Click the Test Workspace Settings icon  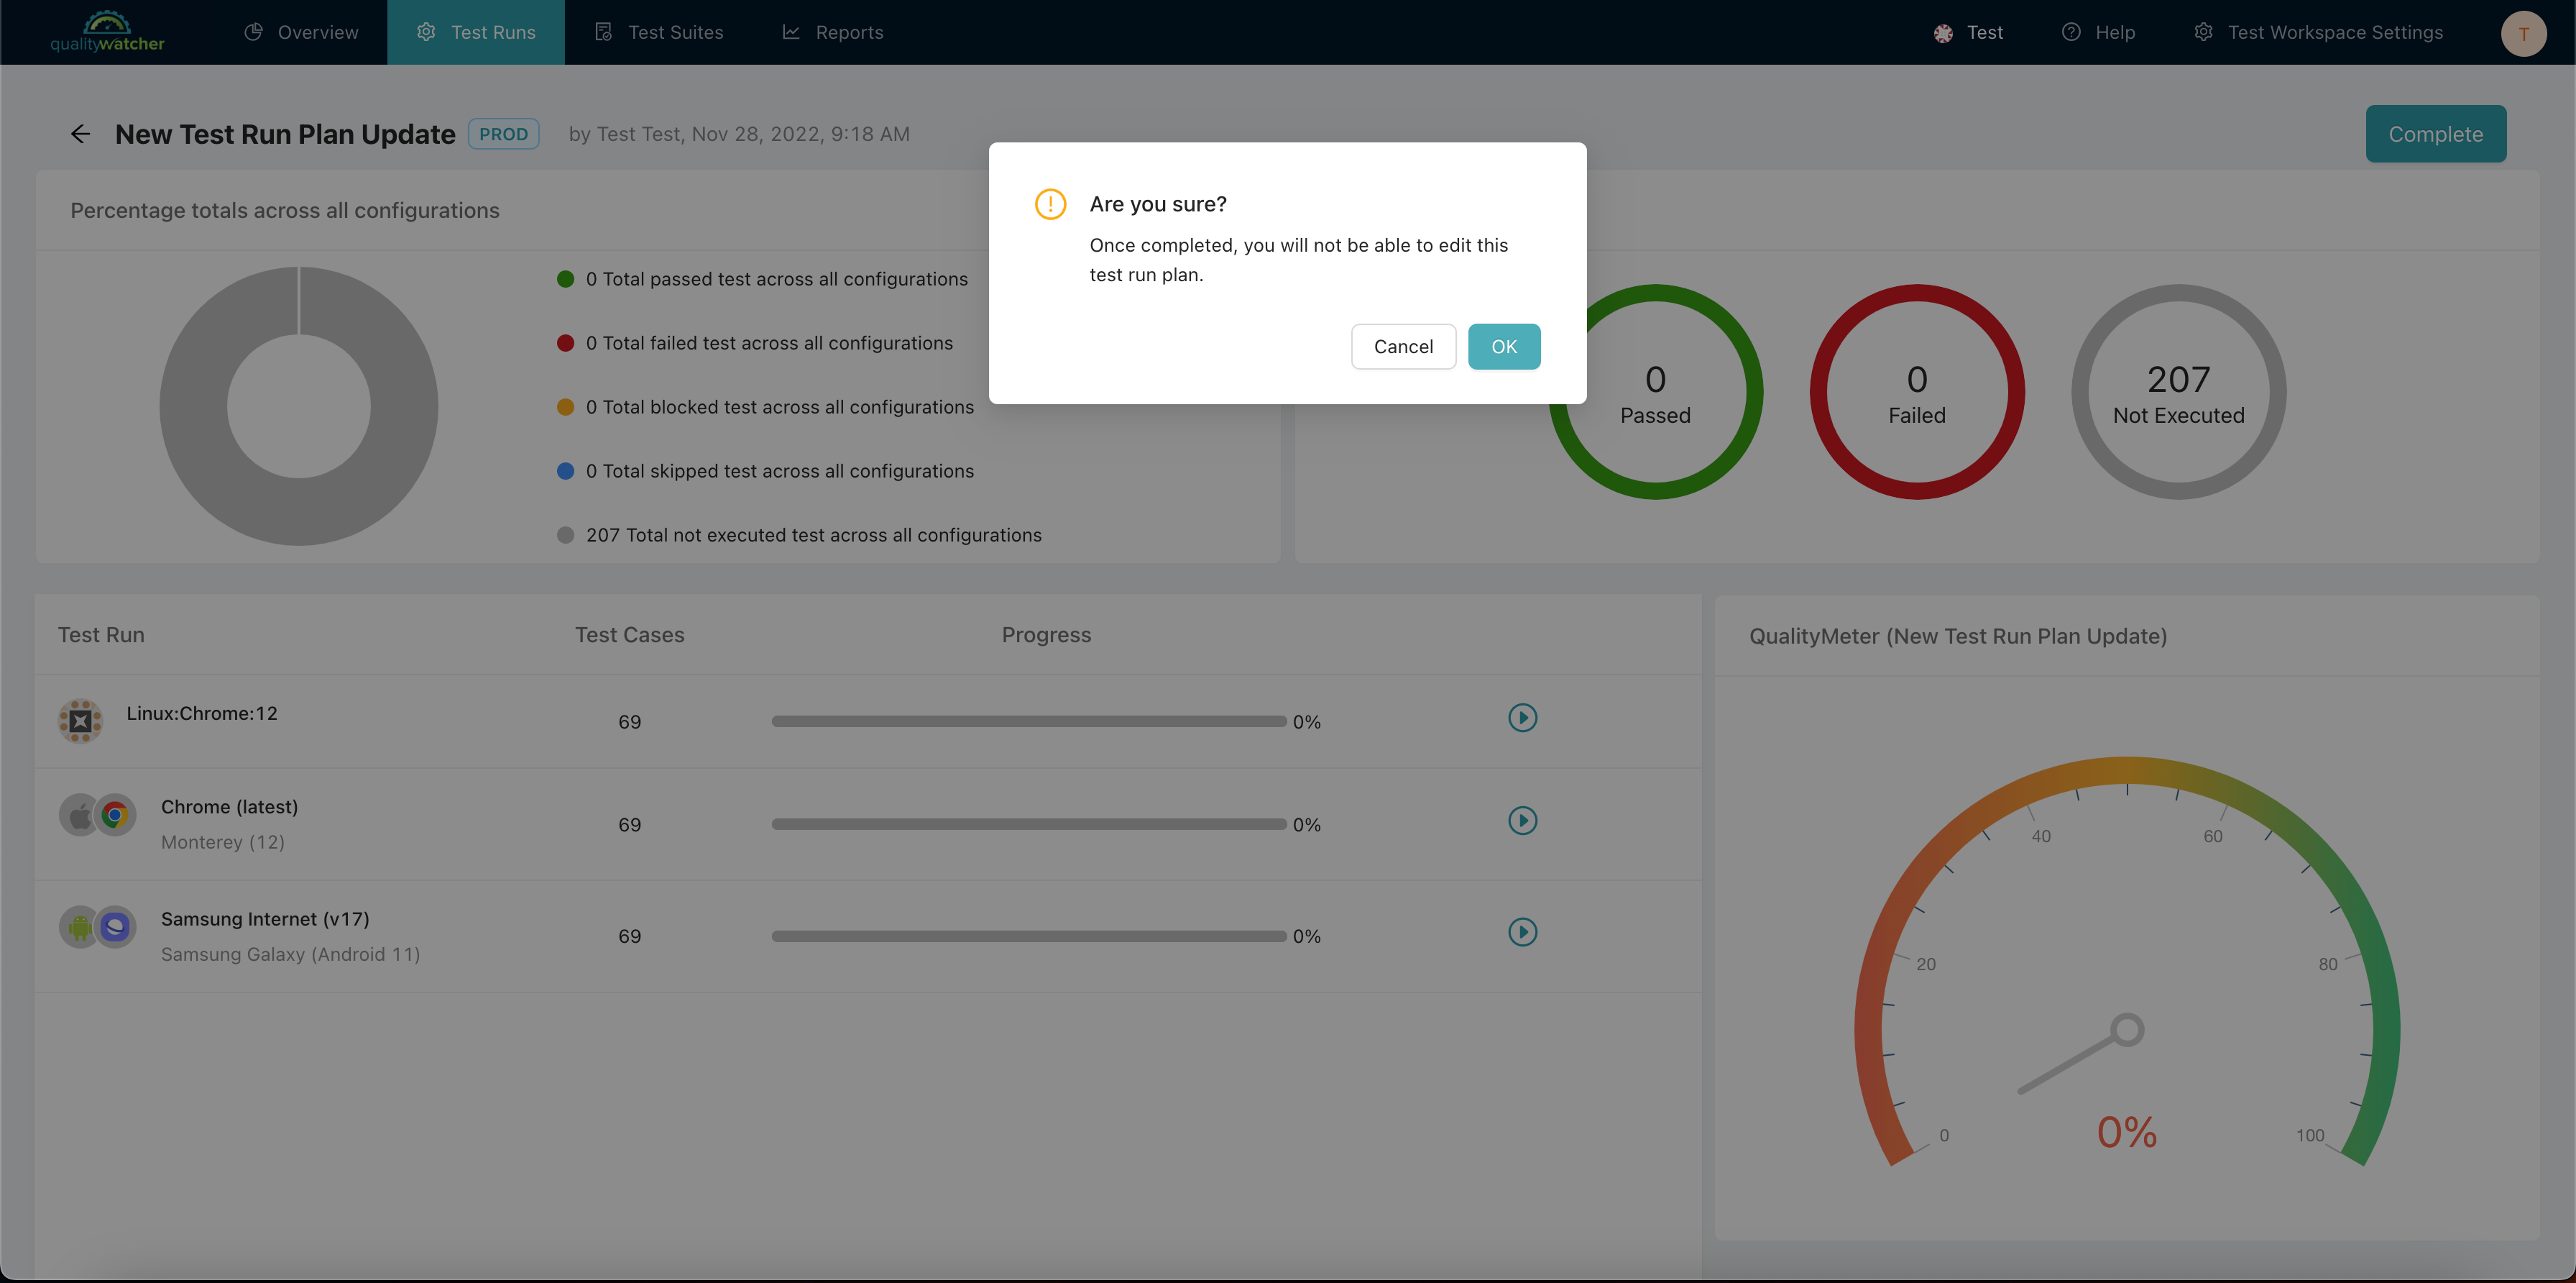click(2203, 31)
